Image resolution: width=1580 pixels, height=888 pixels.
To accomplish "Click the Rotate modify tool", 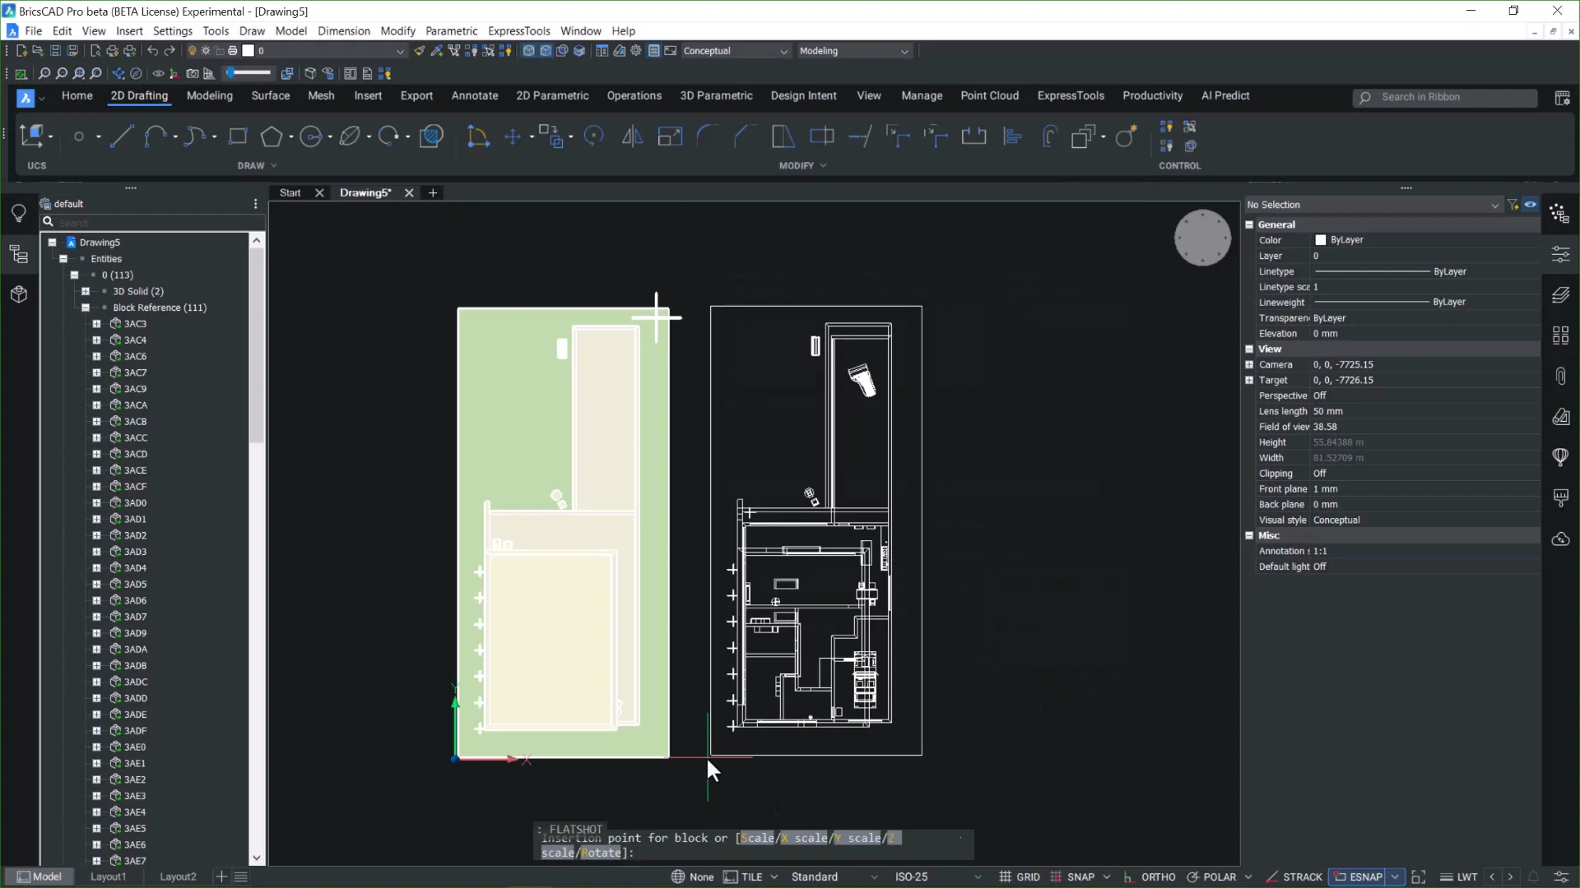I will coord(593,136).
